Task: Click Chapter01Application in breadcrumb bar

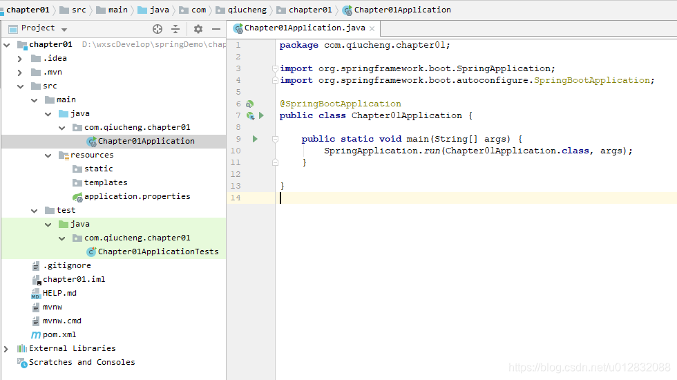Action: (402, 10)
